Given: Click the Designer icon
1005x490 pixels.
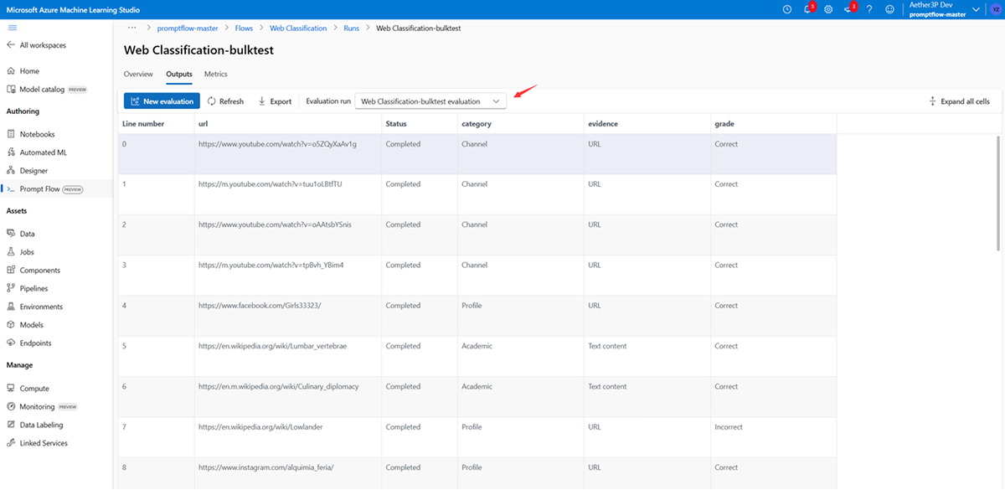Looking at the screenshot, I should tap(12, 171).
